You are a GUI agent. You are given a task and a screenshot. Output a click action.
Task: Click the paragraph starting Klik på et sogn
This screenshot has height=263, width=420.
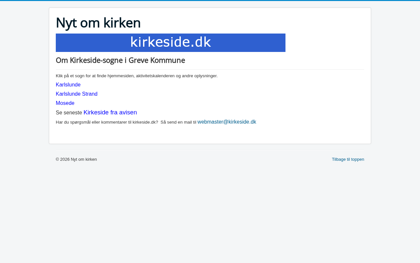pos(136,76)
